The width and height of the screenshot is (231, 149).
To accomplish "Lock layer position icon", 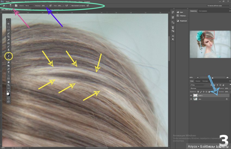I will (x=204, y=92).
